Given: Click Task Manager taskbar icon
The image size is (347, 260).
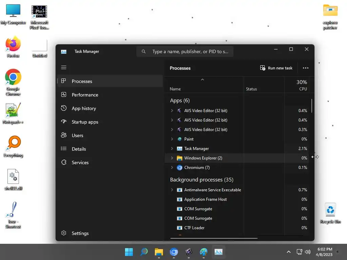Looking at the screenshot, I should point(219,252).
